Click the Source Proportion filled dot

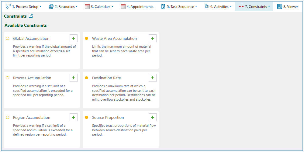coord(87,117)
